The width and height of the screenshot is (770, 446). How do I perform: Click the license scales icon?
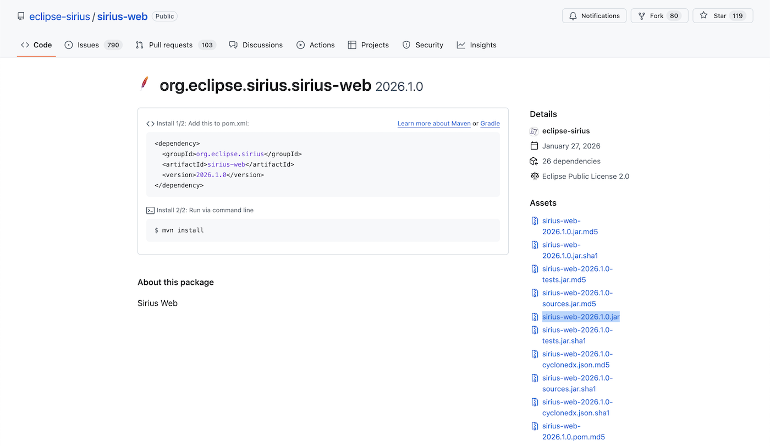[533, 177]
